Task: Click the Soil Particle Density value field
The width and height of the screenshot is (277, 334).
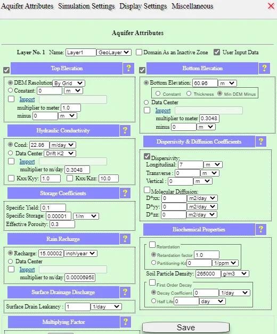Action: [x=208, y=274]
